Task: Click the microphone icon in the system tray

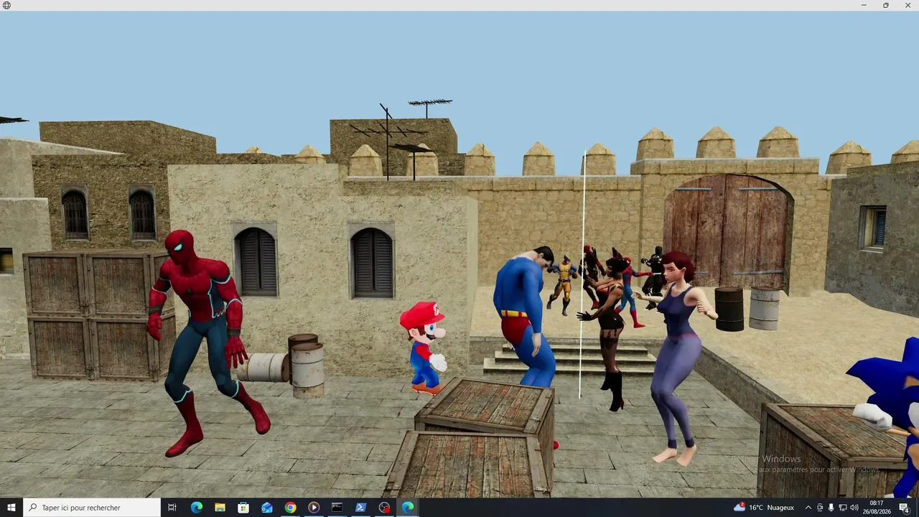Action: (x=831, y=508)
